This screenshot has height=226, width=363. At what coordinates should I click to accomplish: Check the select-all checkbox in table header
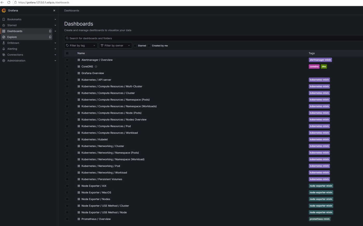[67, 53]
